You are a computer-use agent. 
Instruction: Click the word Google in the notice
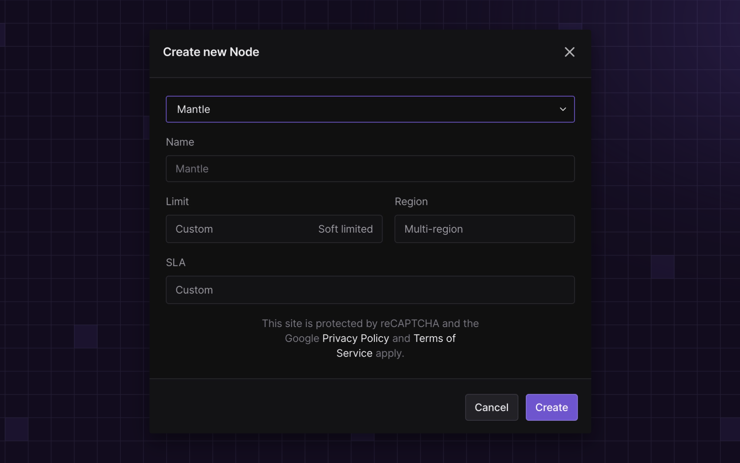302,338
